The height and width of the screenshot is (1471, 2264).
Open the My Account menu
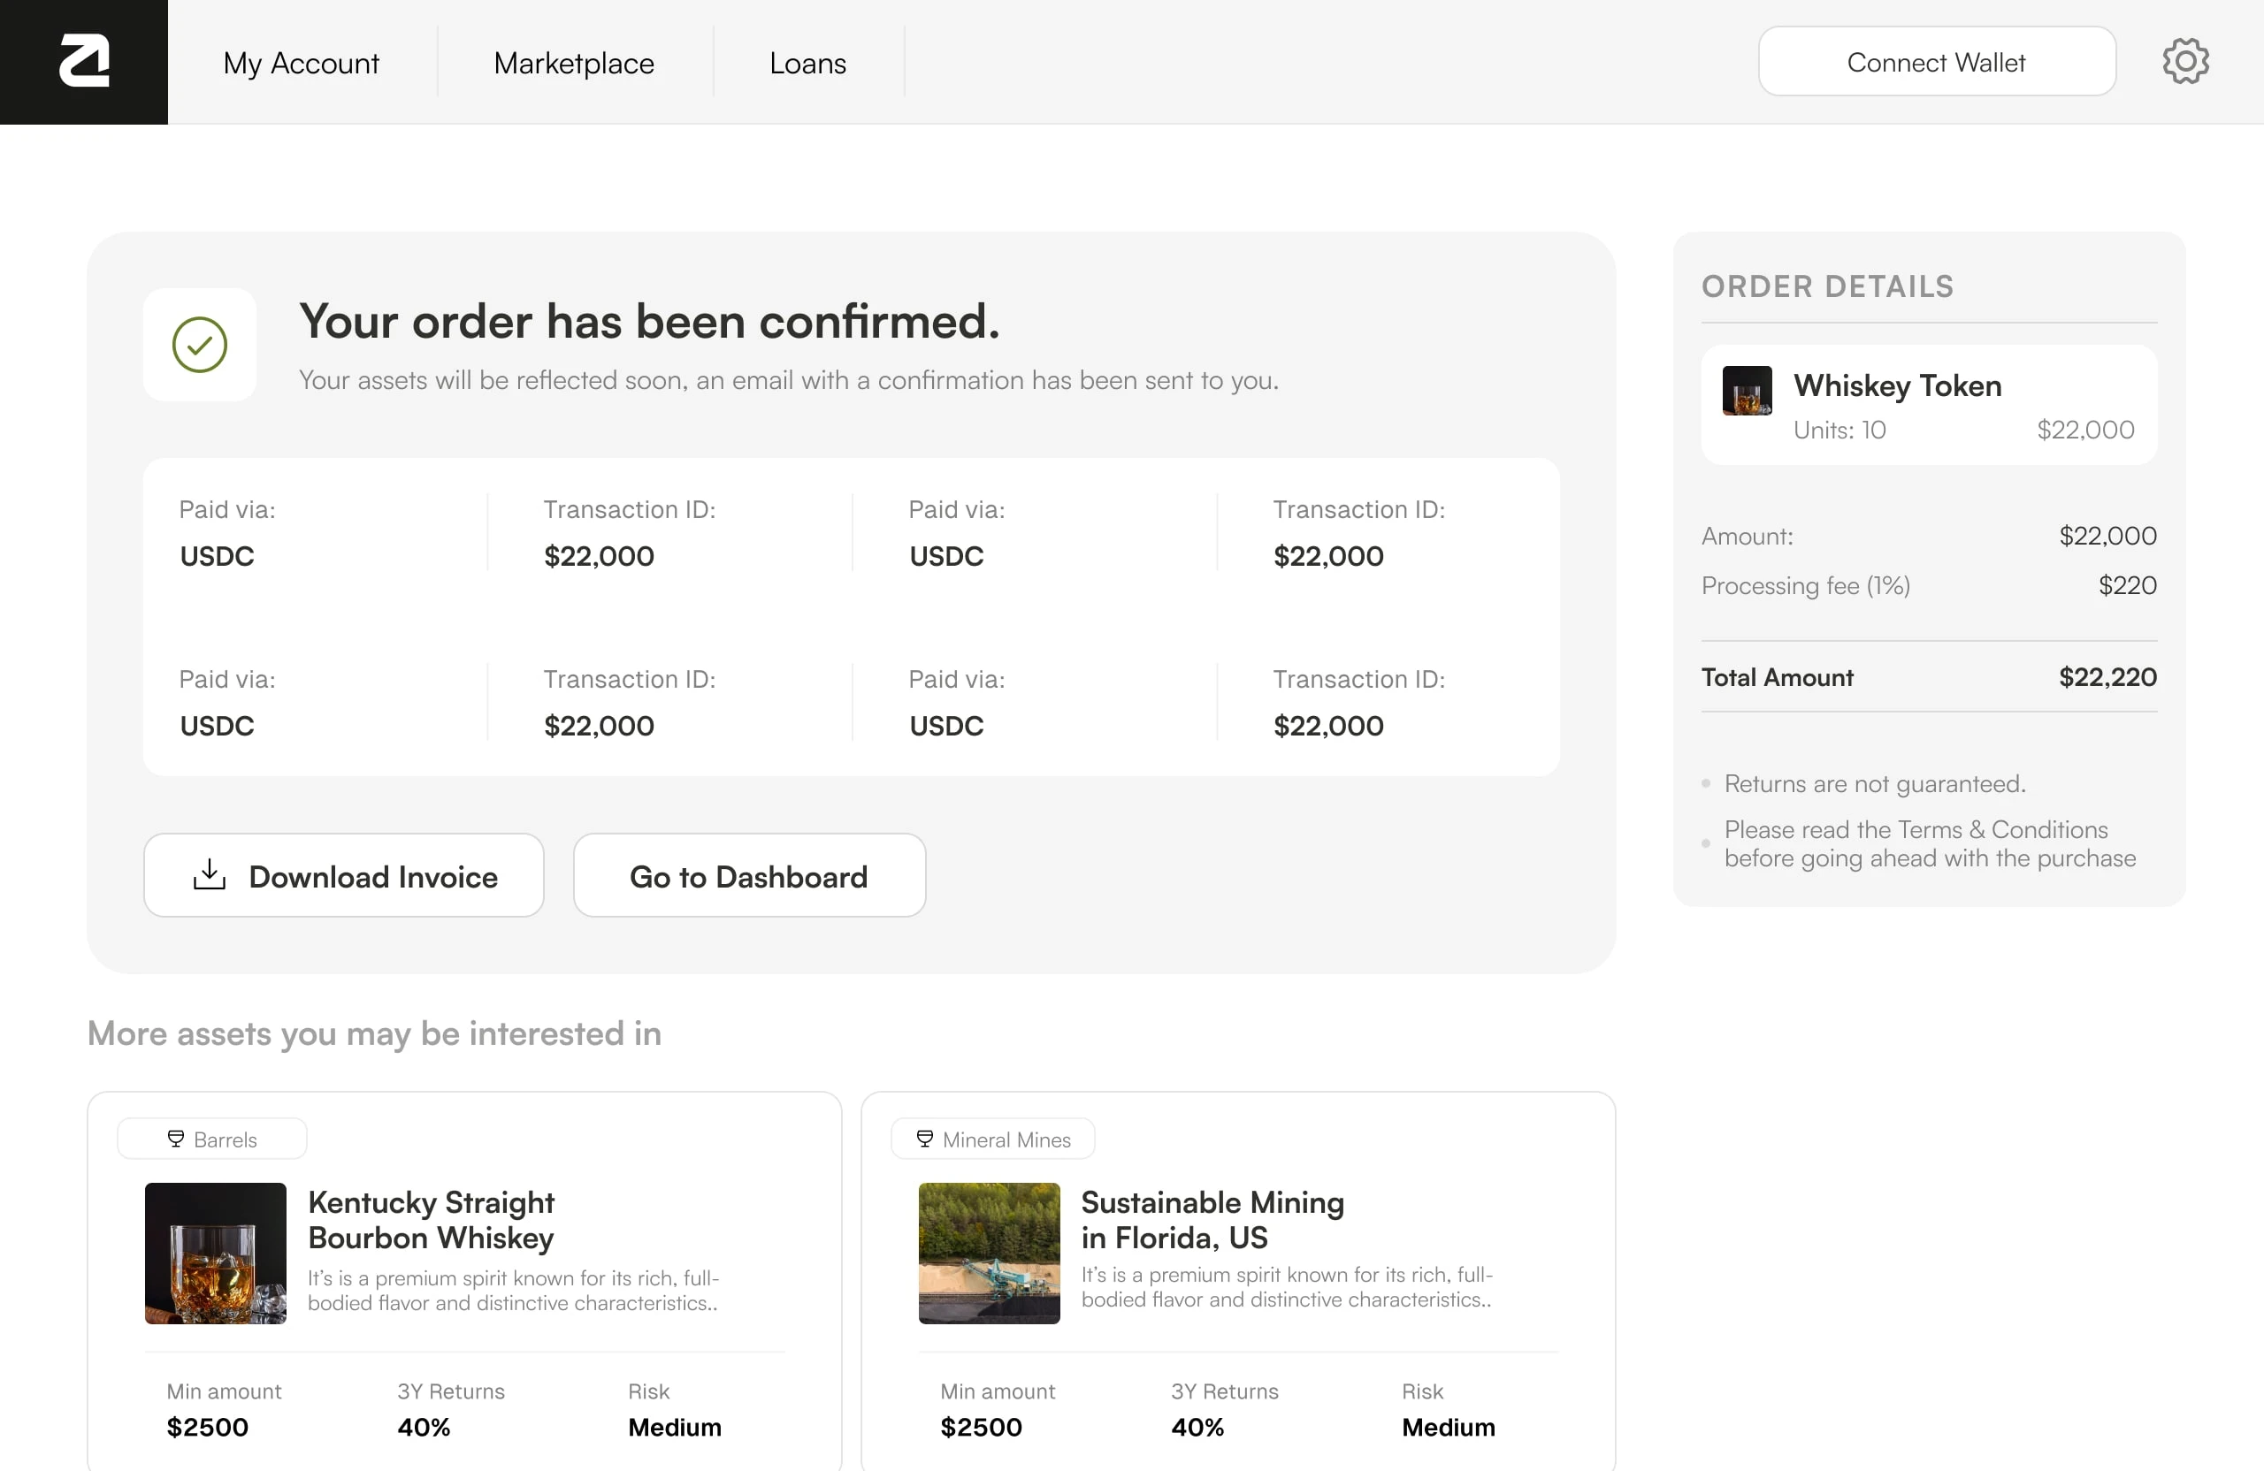tap(301, 63)
